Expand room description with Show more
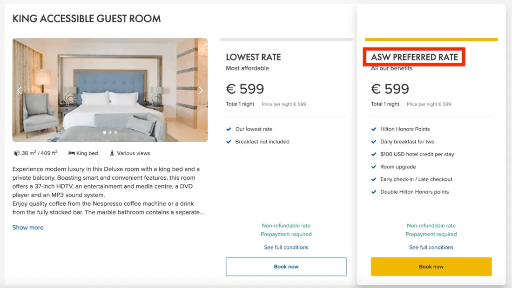 [28, 228]
